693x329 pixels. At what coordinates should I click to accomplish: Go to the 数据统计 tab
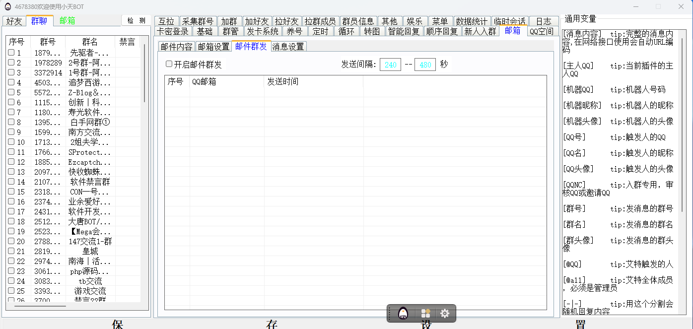coord(471,21)
